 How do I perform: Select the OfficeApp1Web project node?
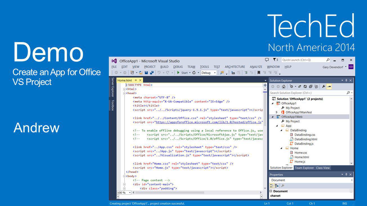(x=292, y=117)
